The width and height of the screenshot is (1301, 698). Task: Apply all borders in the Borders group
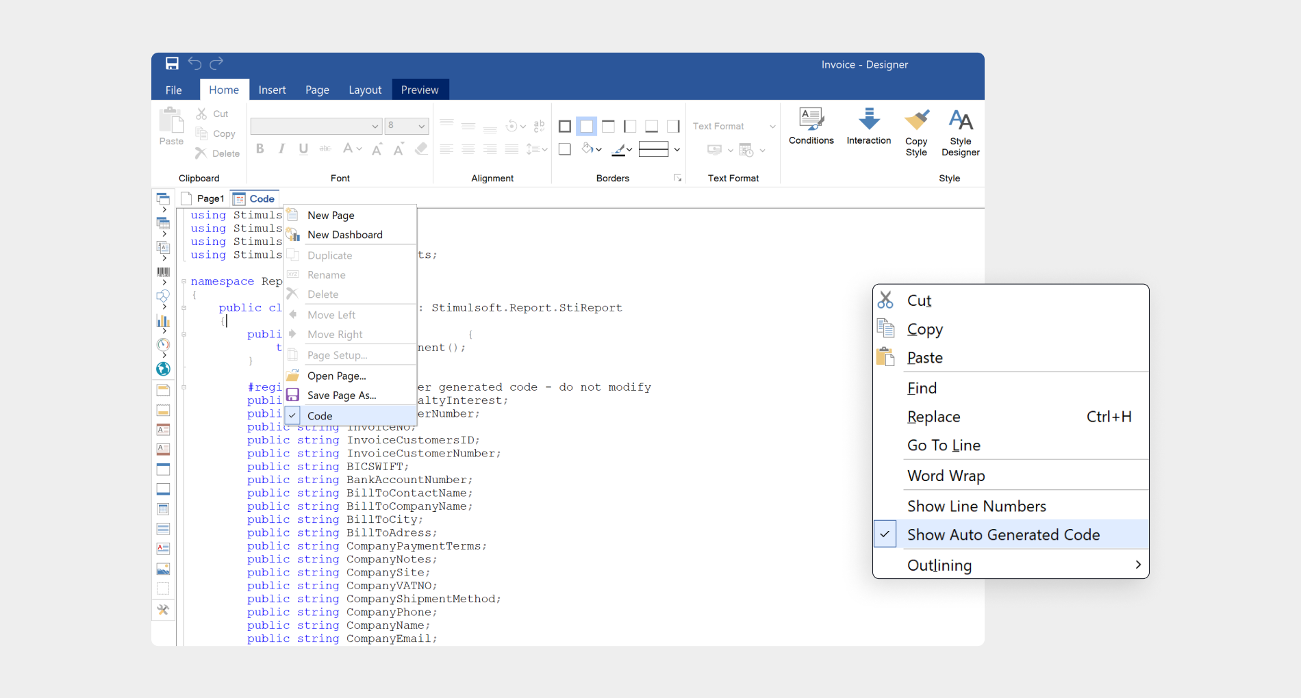pyautogui.click(x=565, y=126)
